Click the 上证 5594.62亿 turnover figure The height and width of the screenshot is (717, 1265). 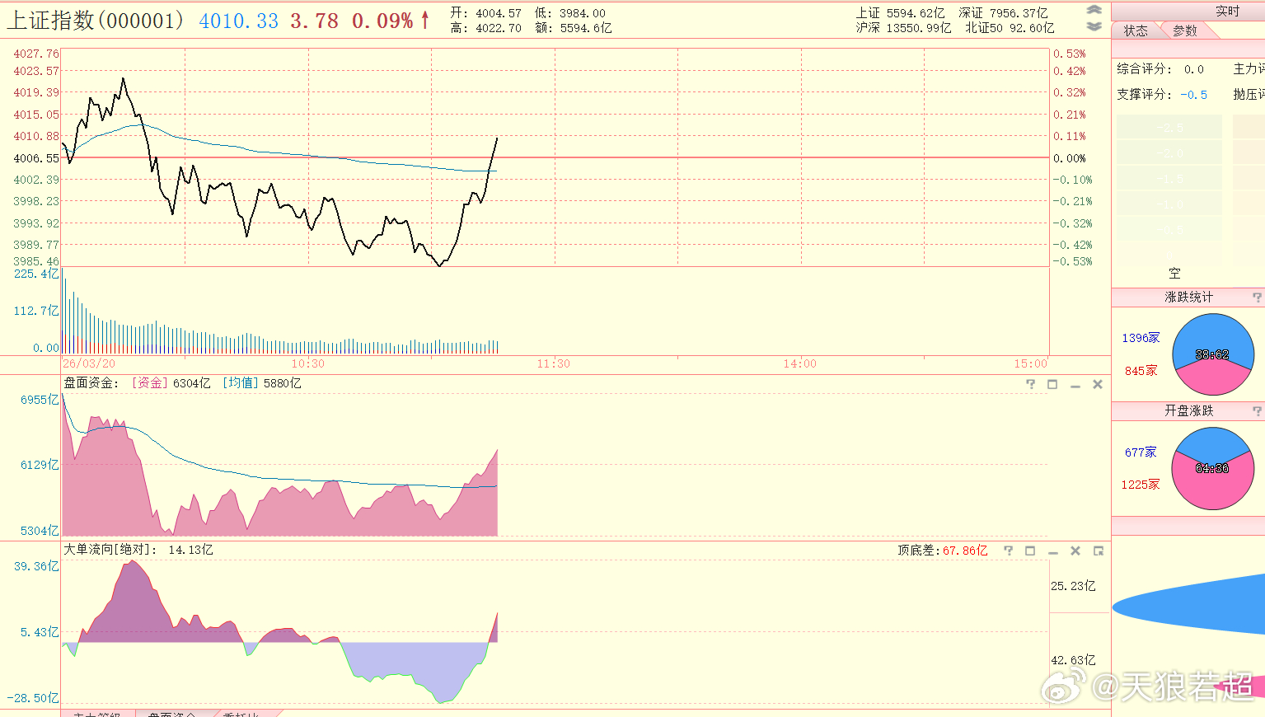900,13
